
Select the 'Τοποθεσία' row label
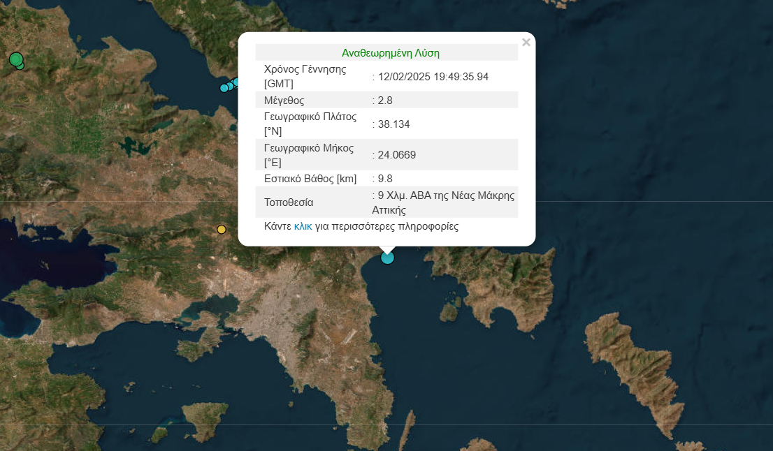(289, 203)
